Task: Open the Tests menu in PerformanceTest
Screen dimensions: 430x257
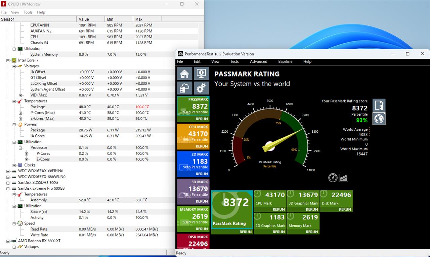Action: tap(234, 62)
